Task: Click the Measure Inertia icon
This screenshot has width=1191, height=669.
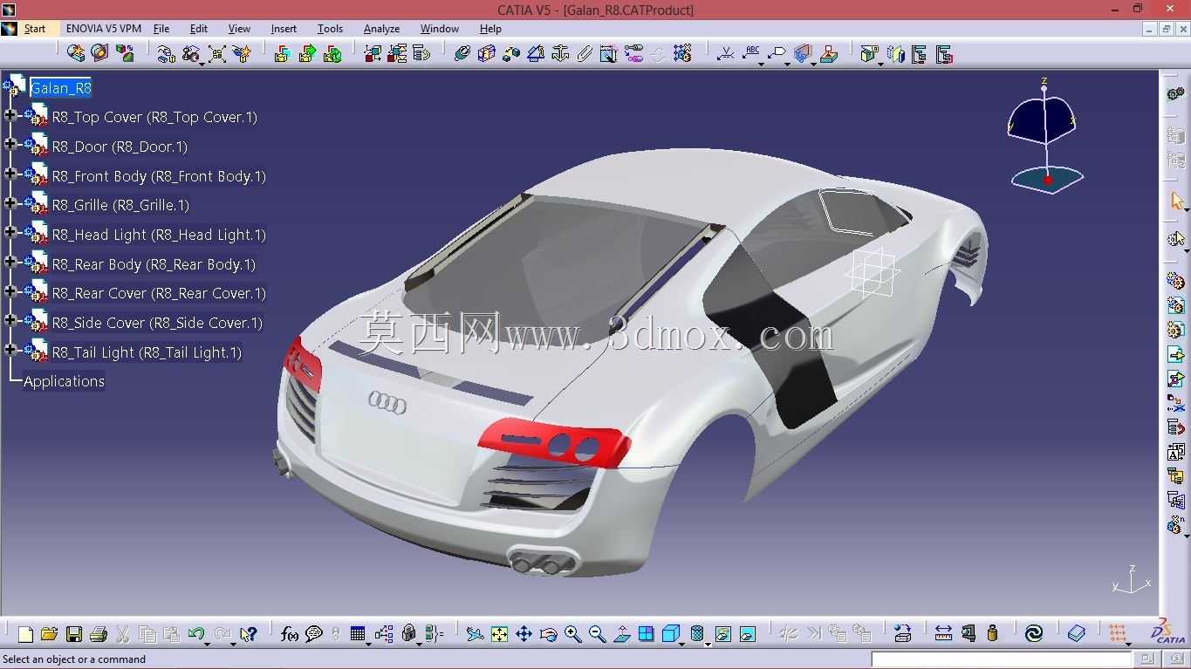Action: click(992, 634)
